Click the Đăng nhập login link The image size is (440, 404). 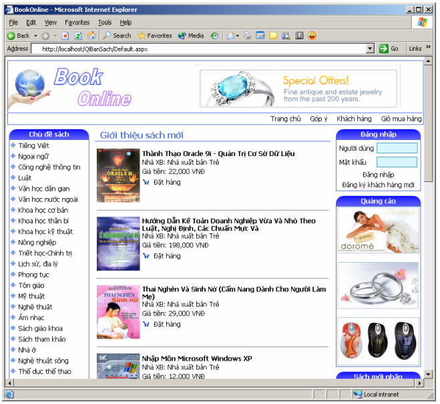378,175
